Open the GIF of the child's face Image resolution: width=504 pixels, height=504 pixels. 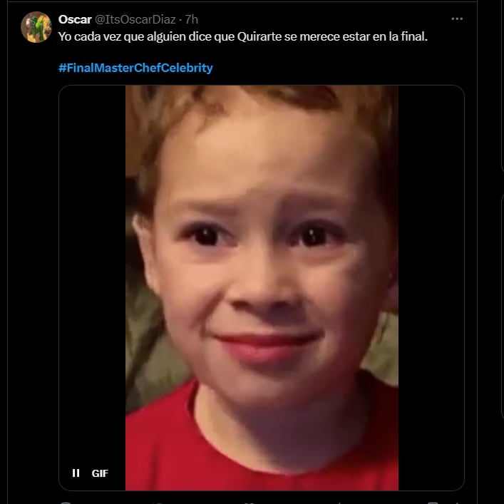point(262,288)
